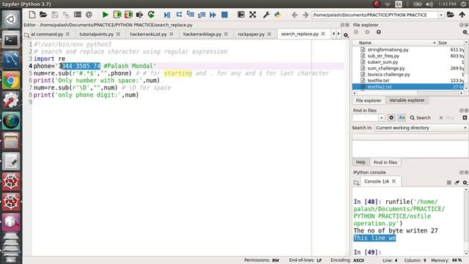Viewport: 469px width, 264px height.
Task: Browse for a working directory
Action: pos(451,15)
